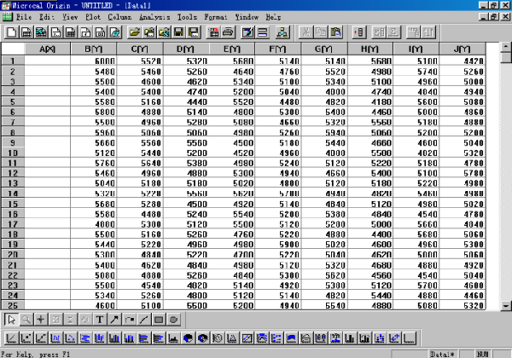This screenshot has width=512, height=358.
Task: Select the Rectangle drawing tool
Action: tap(158, 320)
